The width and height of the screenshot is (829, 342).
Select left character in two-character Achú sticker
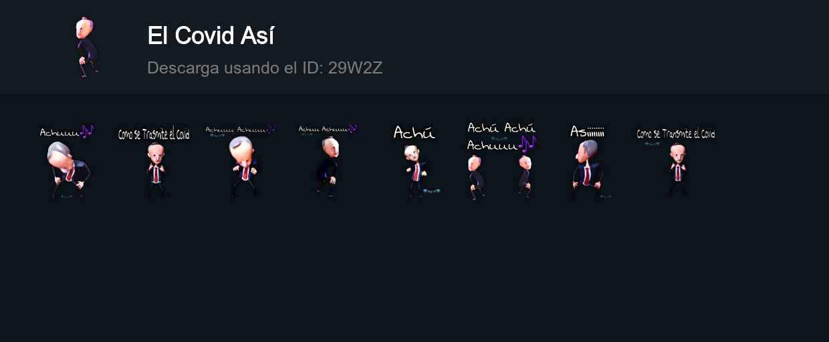pos(475,176)
